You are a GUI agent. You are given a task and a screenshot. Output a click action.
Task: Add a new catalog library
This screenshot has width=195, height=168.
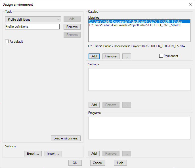[x=94, y=56]
